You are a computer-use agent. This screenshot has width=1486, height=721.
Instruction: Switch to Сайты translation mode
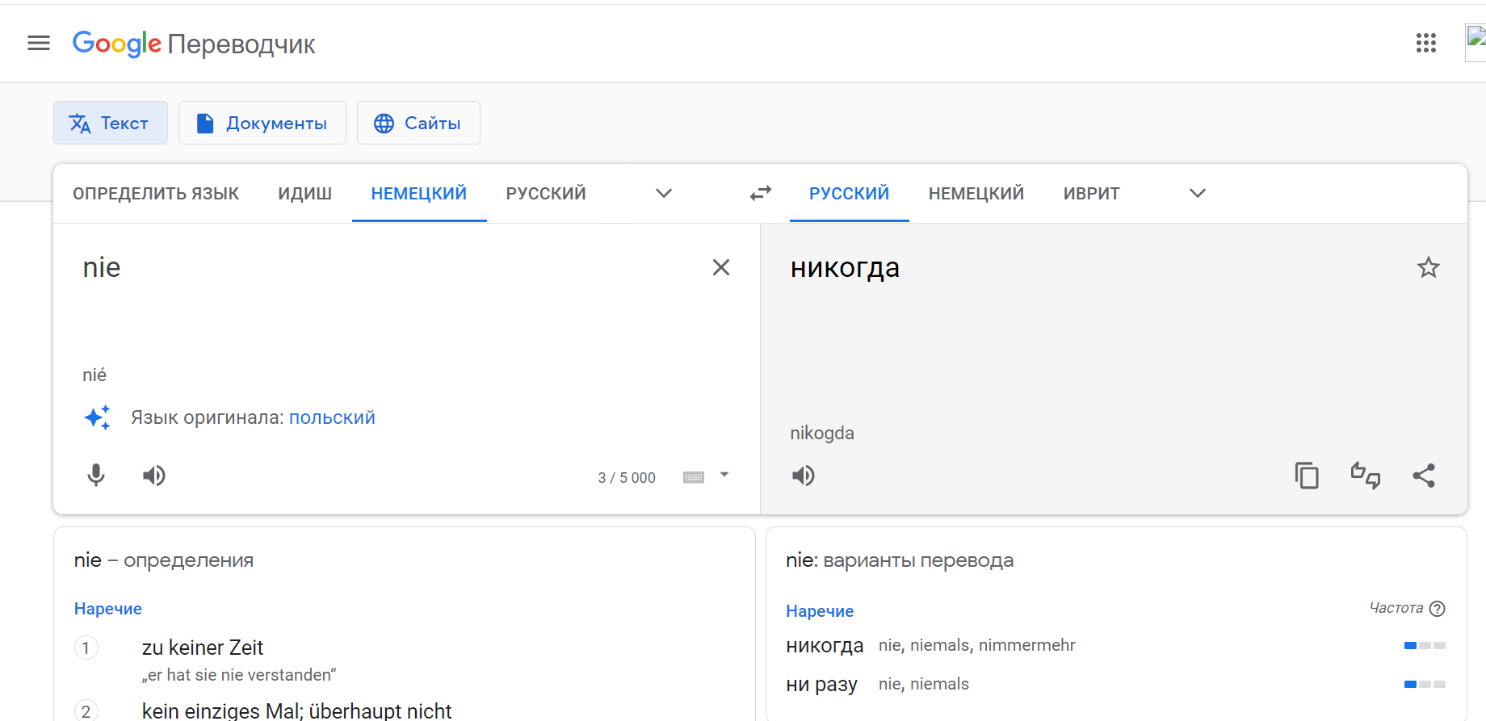coord(418,123)
